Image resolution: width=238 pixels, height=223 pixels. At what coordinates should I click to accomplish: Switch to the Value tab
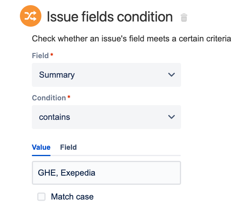(41, 147)
